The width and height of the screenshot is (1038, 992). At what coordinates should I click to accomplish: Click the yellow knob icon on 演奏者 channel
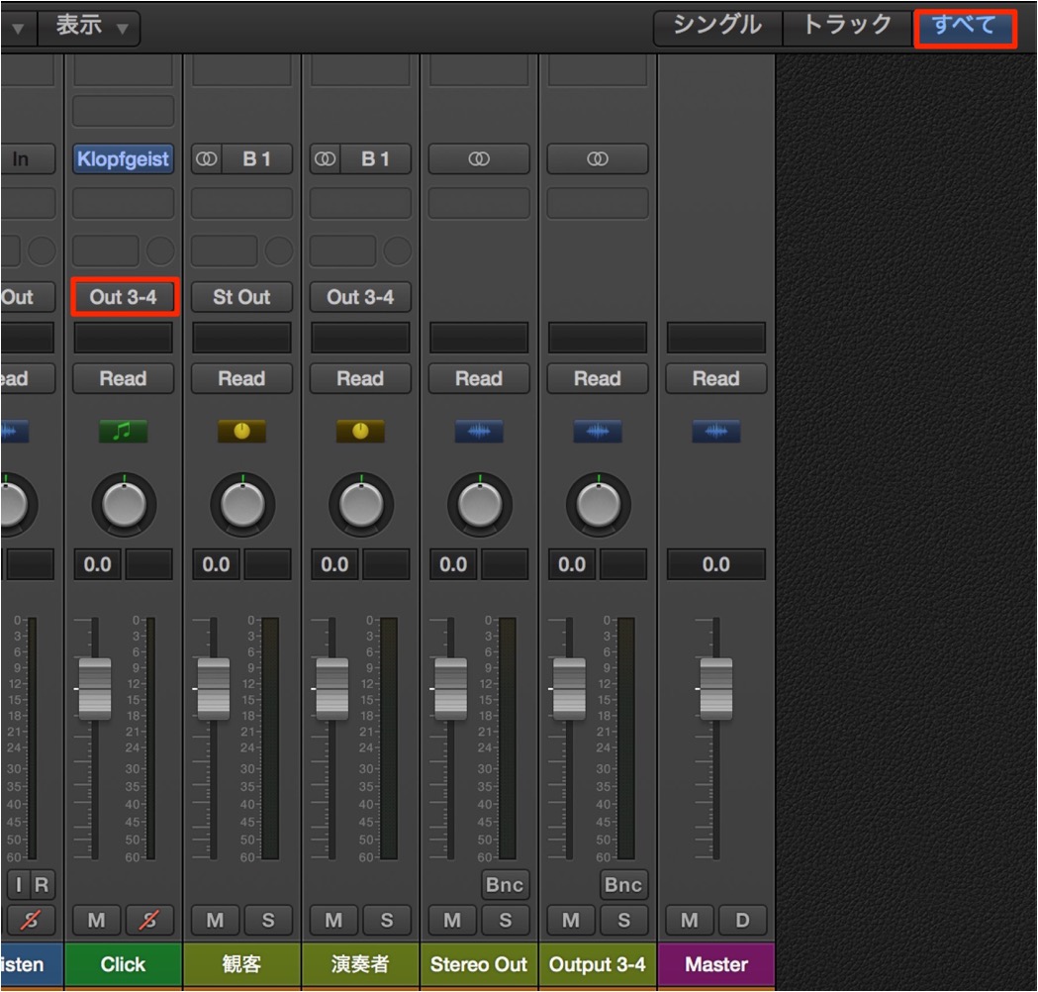pos(360,432)
